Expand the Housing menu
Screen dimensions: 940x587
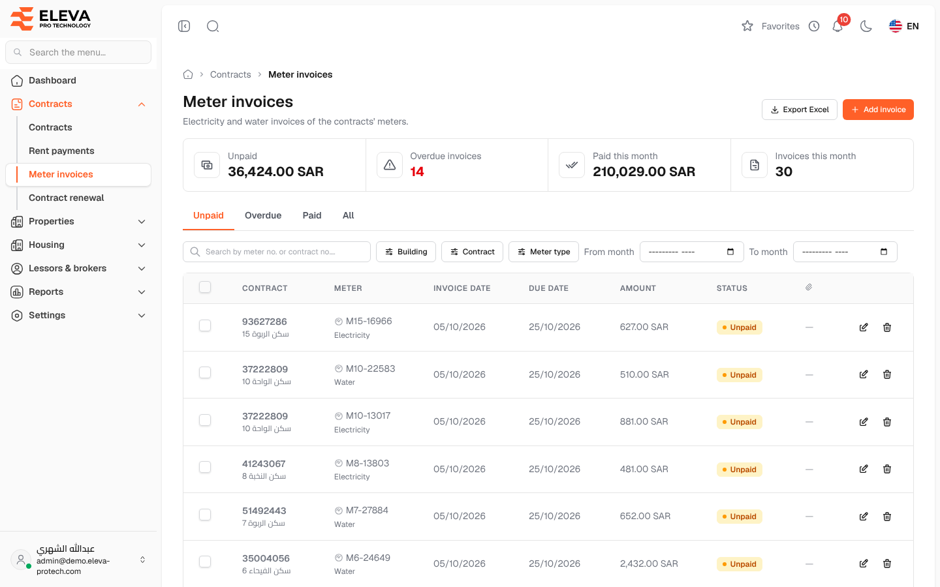coord(78,245)
